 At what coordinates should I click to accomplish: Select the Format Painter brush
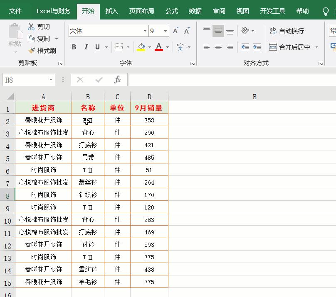pyautogui.click(x=32, y=51)
